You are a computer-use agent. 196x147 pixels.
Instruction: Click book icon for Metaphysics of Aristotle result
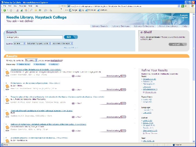tap(7, 73)
